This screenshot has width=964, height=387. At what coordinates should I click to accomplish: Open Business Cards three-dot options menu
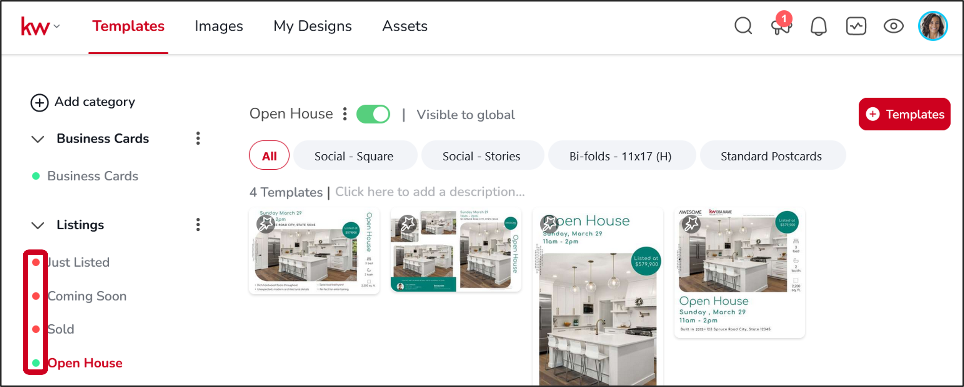click(x=198, y=138)
